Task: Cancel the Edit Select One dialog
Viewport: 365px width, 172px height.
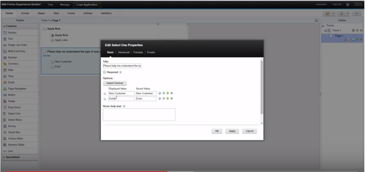Action: (x=249, y=131)
